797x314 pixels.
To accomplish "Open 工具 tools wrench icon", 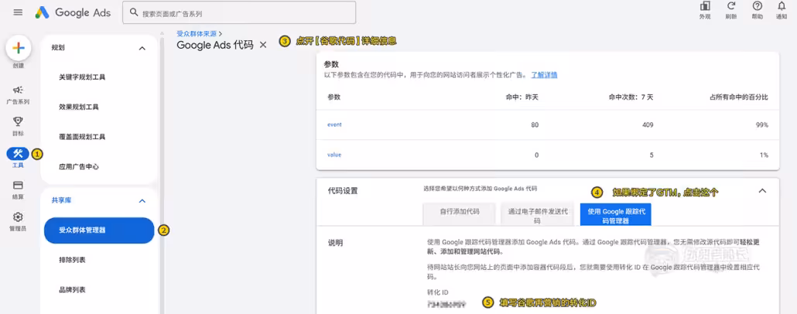I will 18,153.
